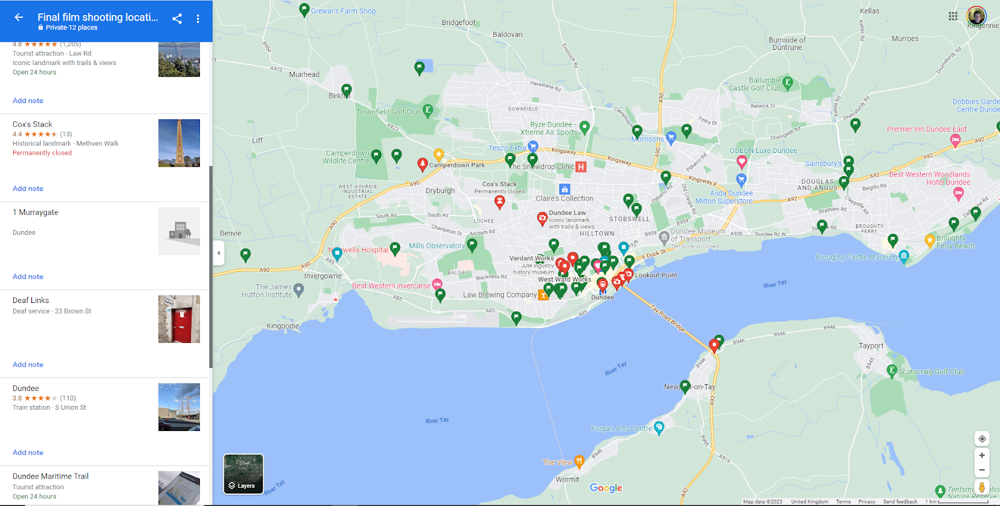Image resolution: width=1000 pixels, height=506 pixels.
Task: Click red pin at Tay Road Bridge south end
Action: 714,345
